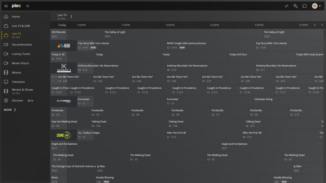
Task: Select the Crime 360 channel logo
Action: pyautogui.click(x=64, y=135)
